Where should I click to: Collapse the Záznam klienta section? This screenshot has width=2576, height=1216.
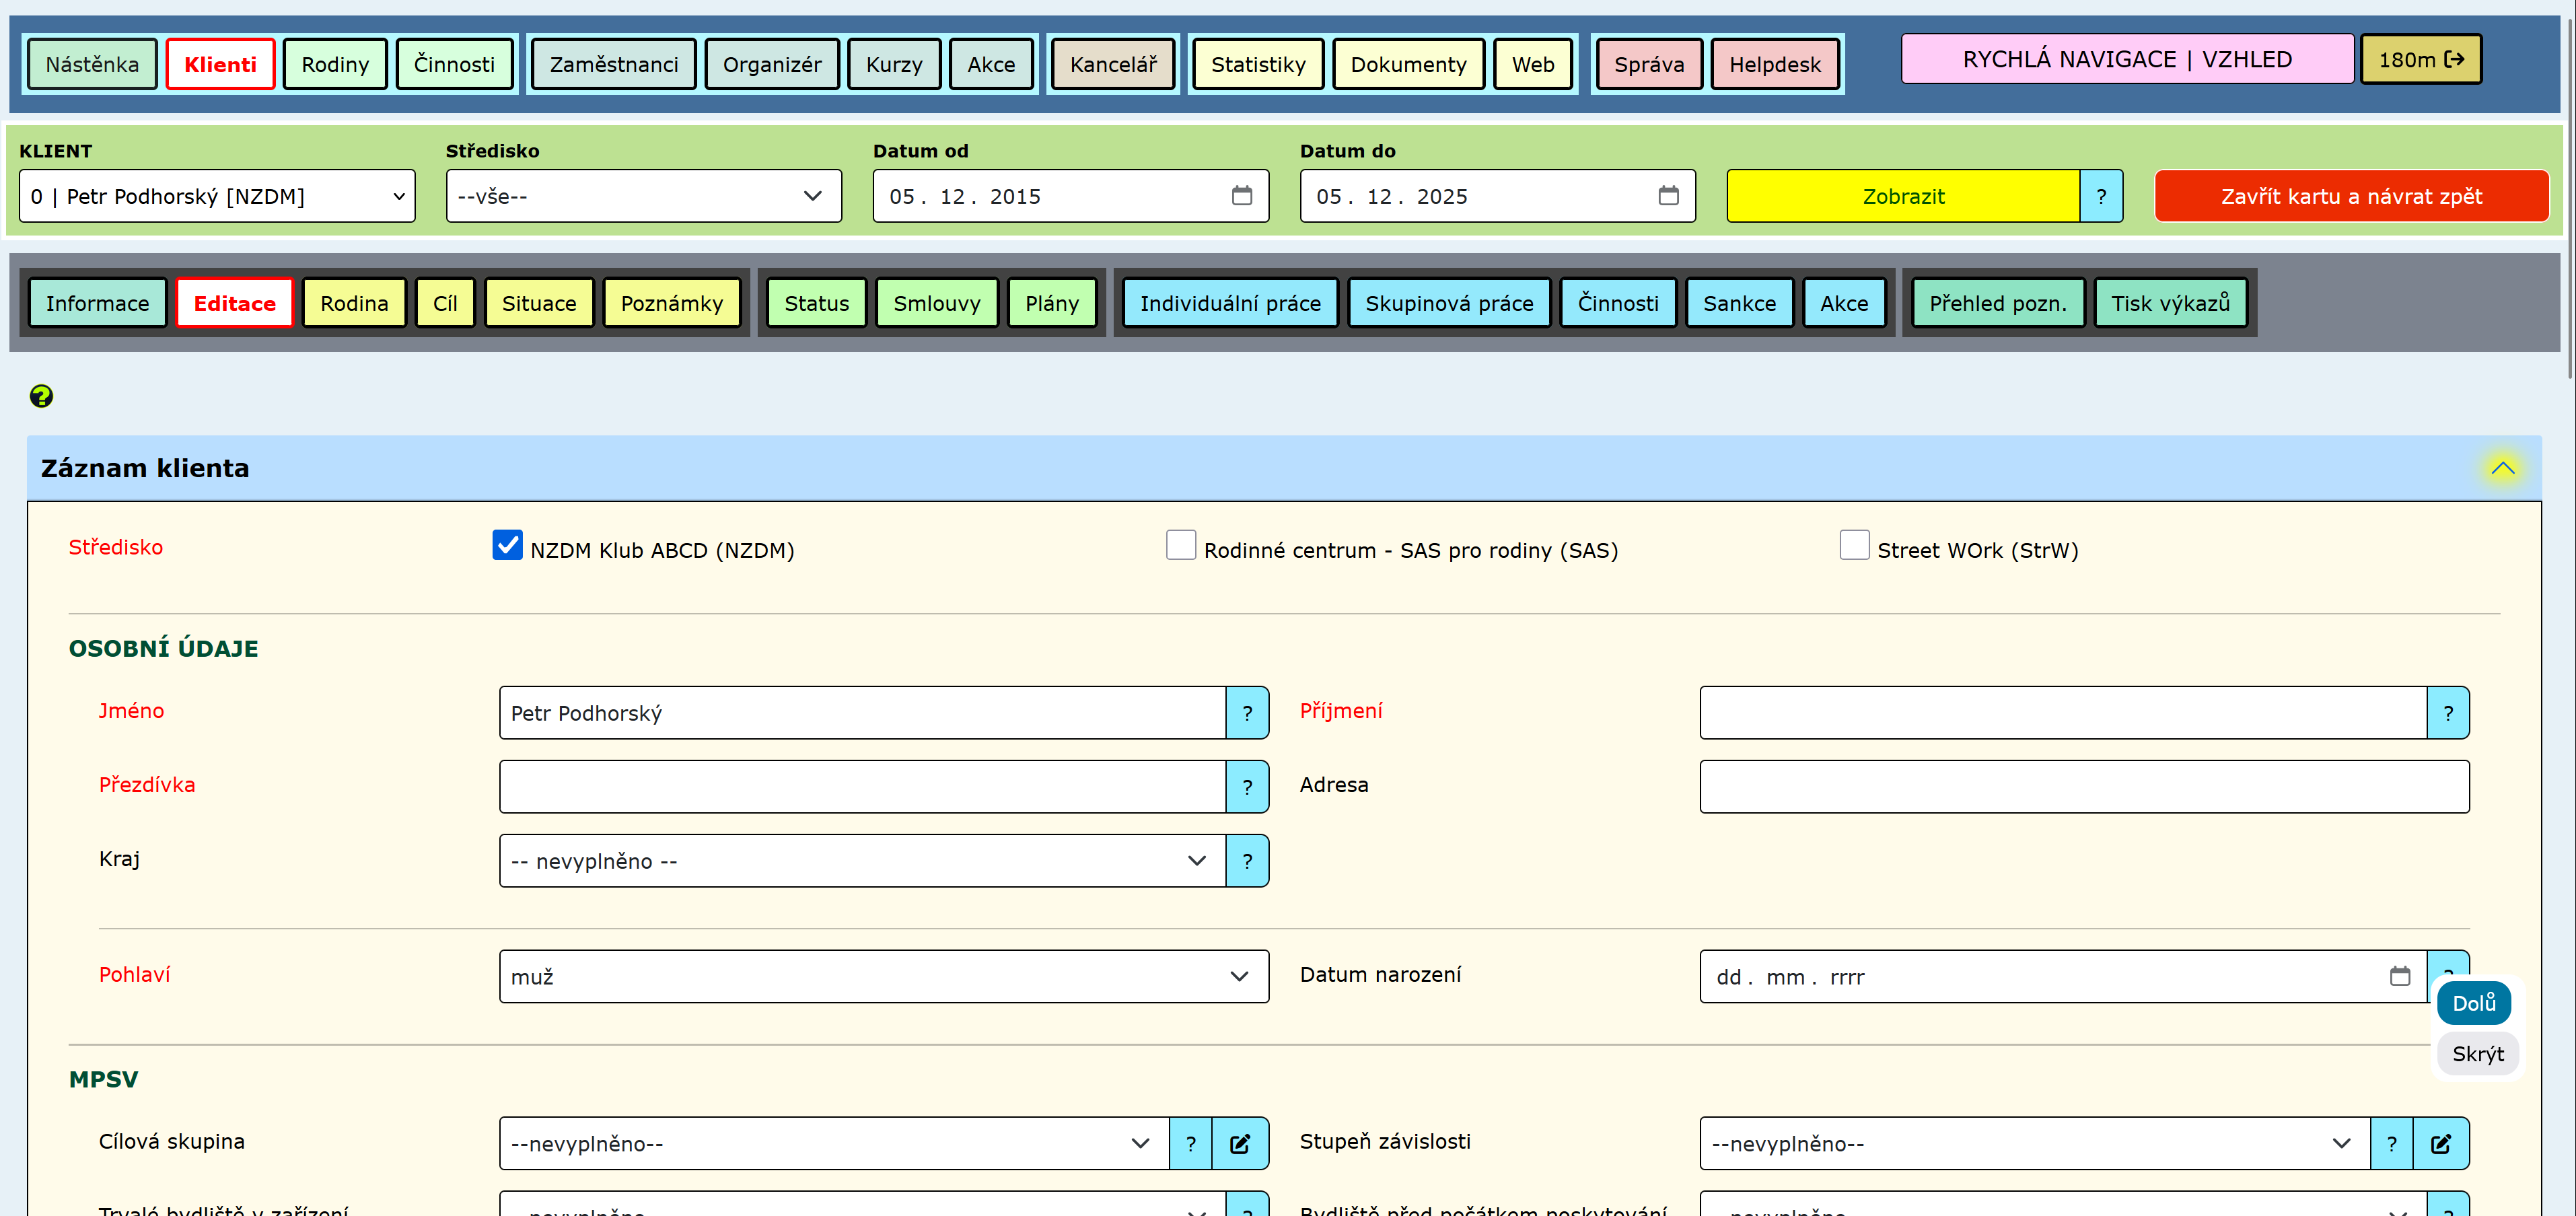[2502, 468]
